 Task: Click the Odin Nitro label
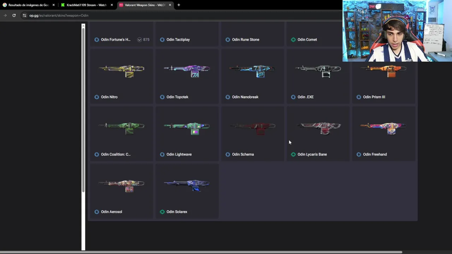(x=109, y=97)
